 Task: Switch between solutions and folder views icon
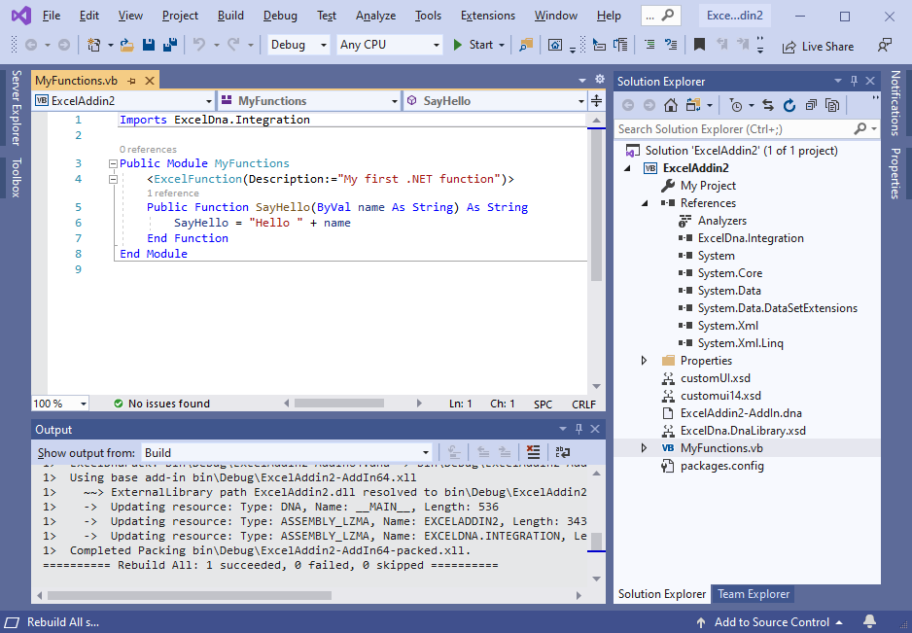coord(692,105)
